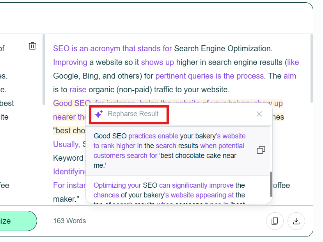The height and width of the screenshot is (242, 323).
Task: Click the green button at bottom left
Action: (18, 221)
